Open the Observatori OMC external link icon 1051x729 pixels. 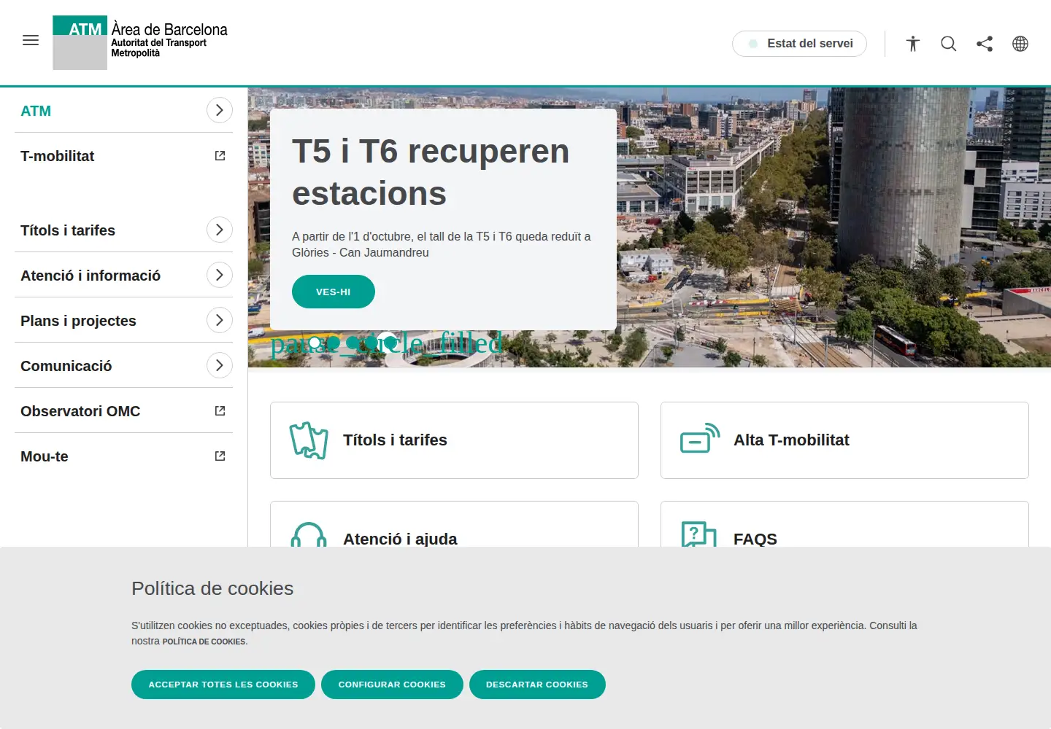tap(220, 411)
